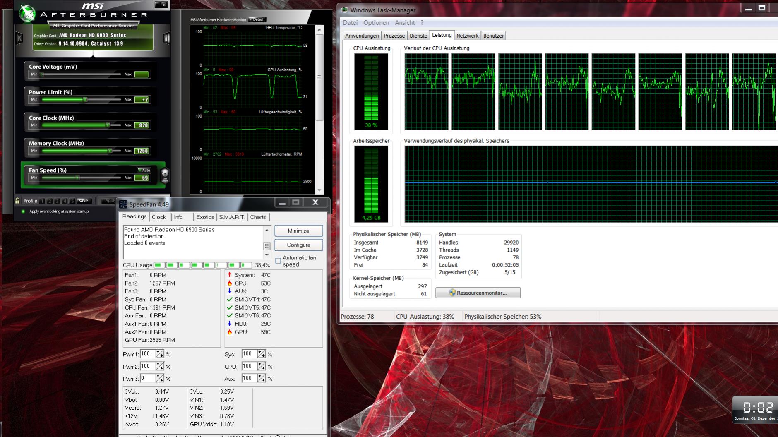Select the 'GPU Fan: 2965 RPM' reading

(150, 340)
